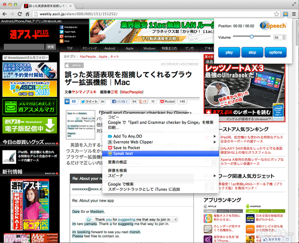Click the site 検索 search button
Image resolution: width=299 pixels, height=243 pixels.
(x=50, y=47)
